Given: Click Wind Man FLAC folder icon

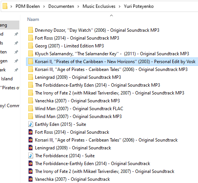Looking at the screenshot, I should 31,109.
